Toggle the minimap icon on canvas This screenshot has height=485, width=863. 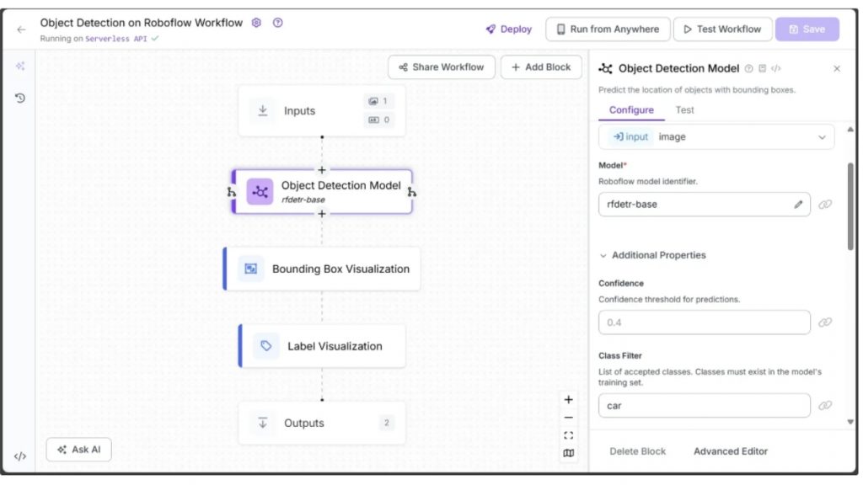pyautogui.click(x=569, y=454)
